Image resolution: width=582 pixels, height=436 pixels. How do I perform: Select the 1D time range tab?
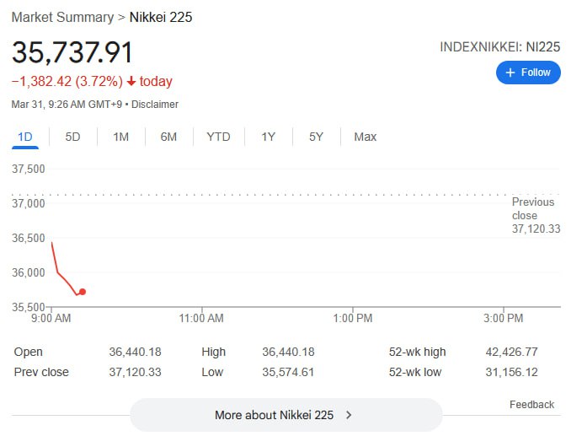tap(25, 137)
